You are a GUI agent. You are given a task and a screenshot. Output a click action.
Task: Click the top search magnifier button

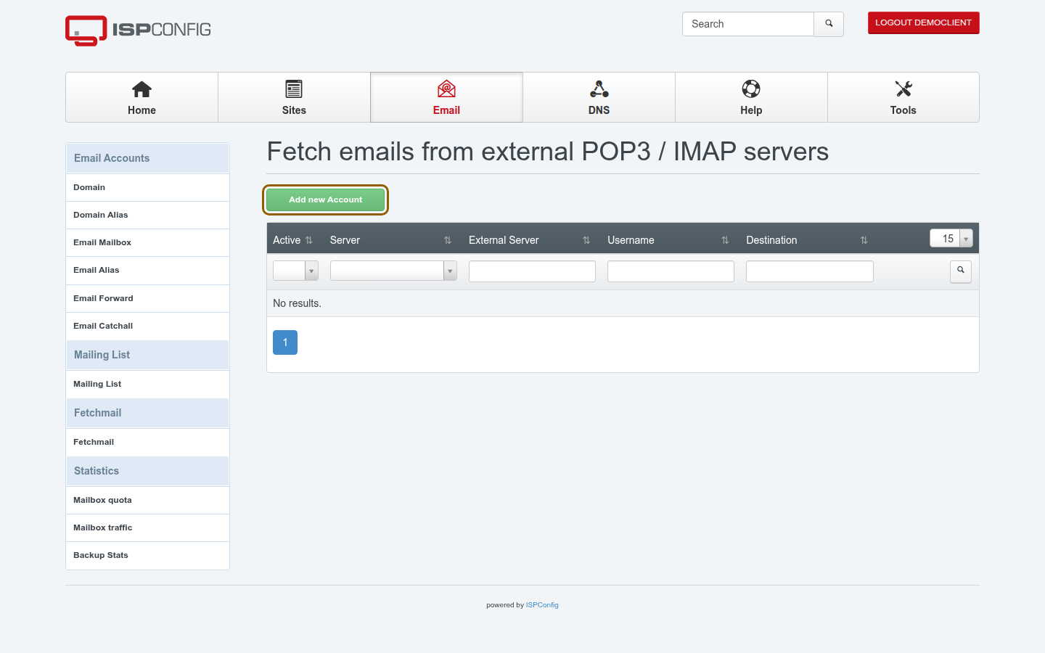[829, 24]
